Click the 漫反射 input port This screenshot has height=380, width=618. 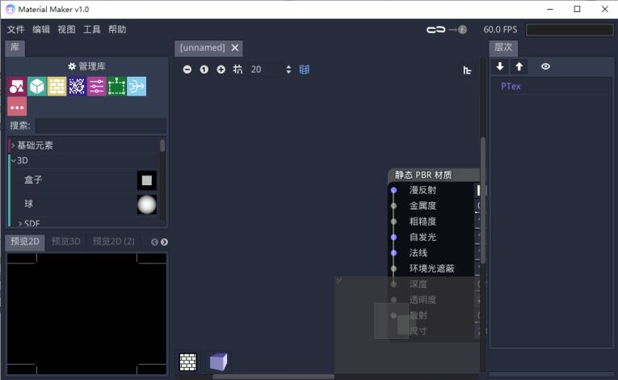click(393, 190)
